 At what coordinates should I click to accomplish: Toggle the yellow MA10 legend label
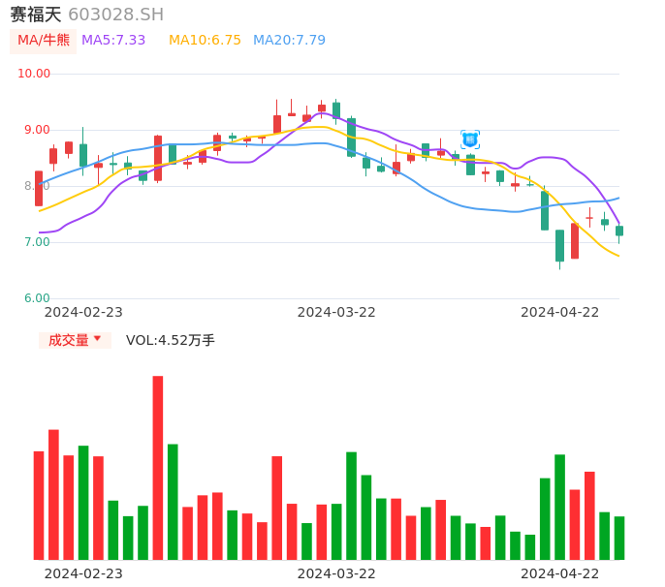[x=205, y=41]
